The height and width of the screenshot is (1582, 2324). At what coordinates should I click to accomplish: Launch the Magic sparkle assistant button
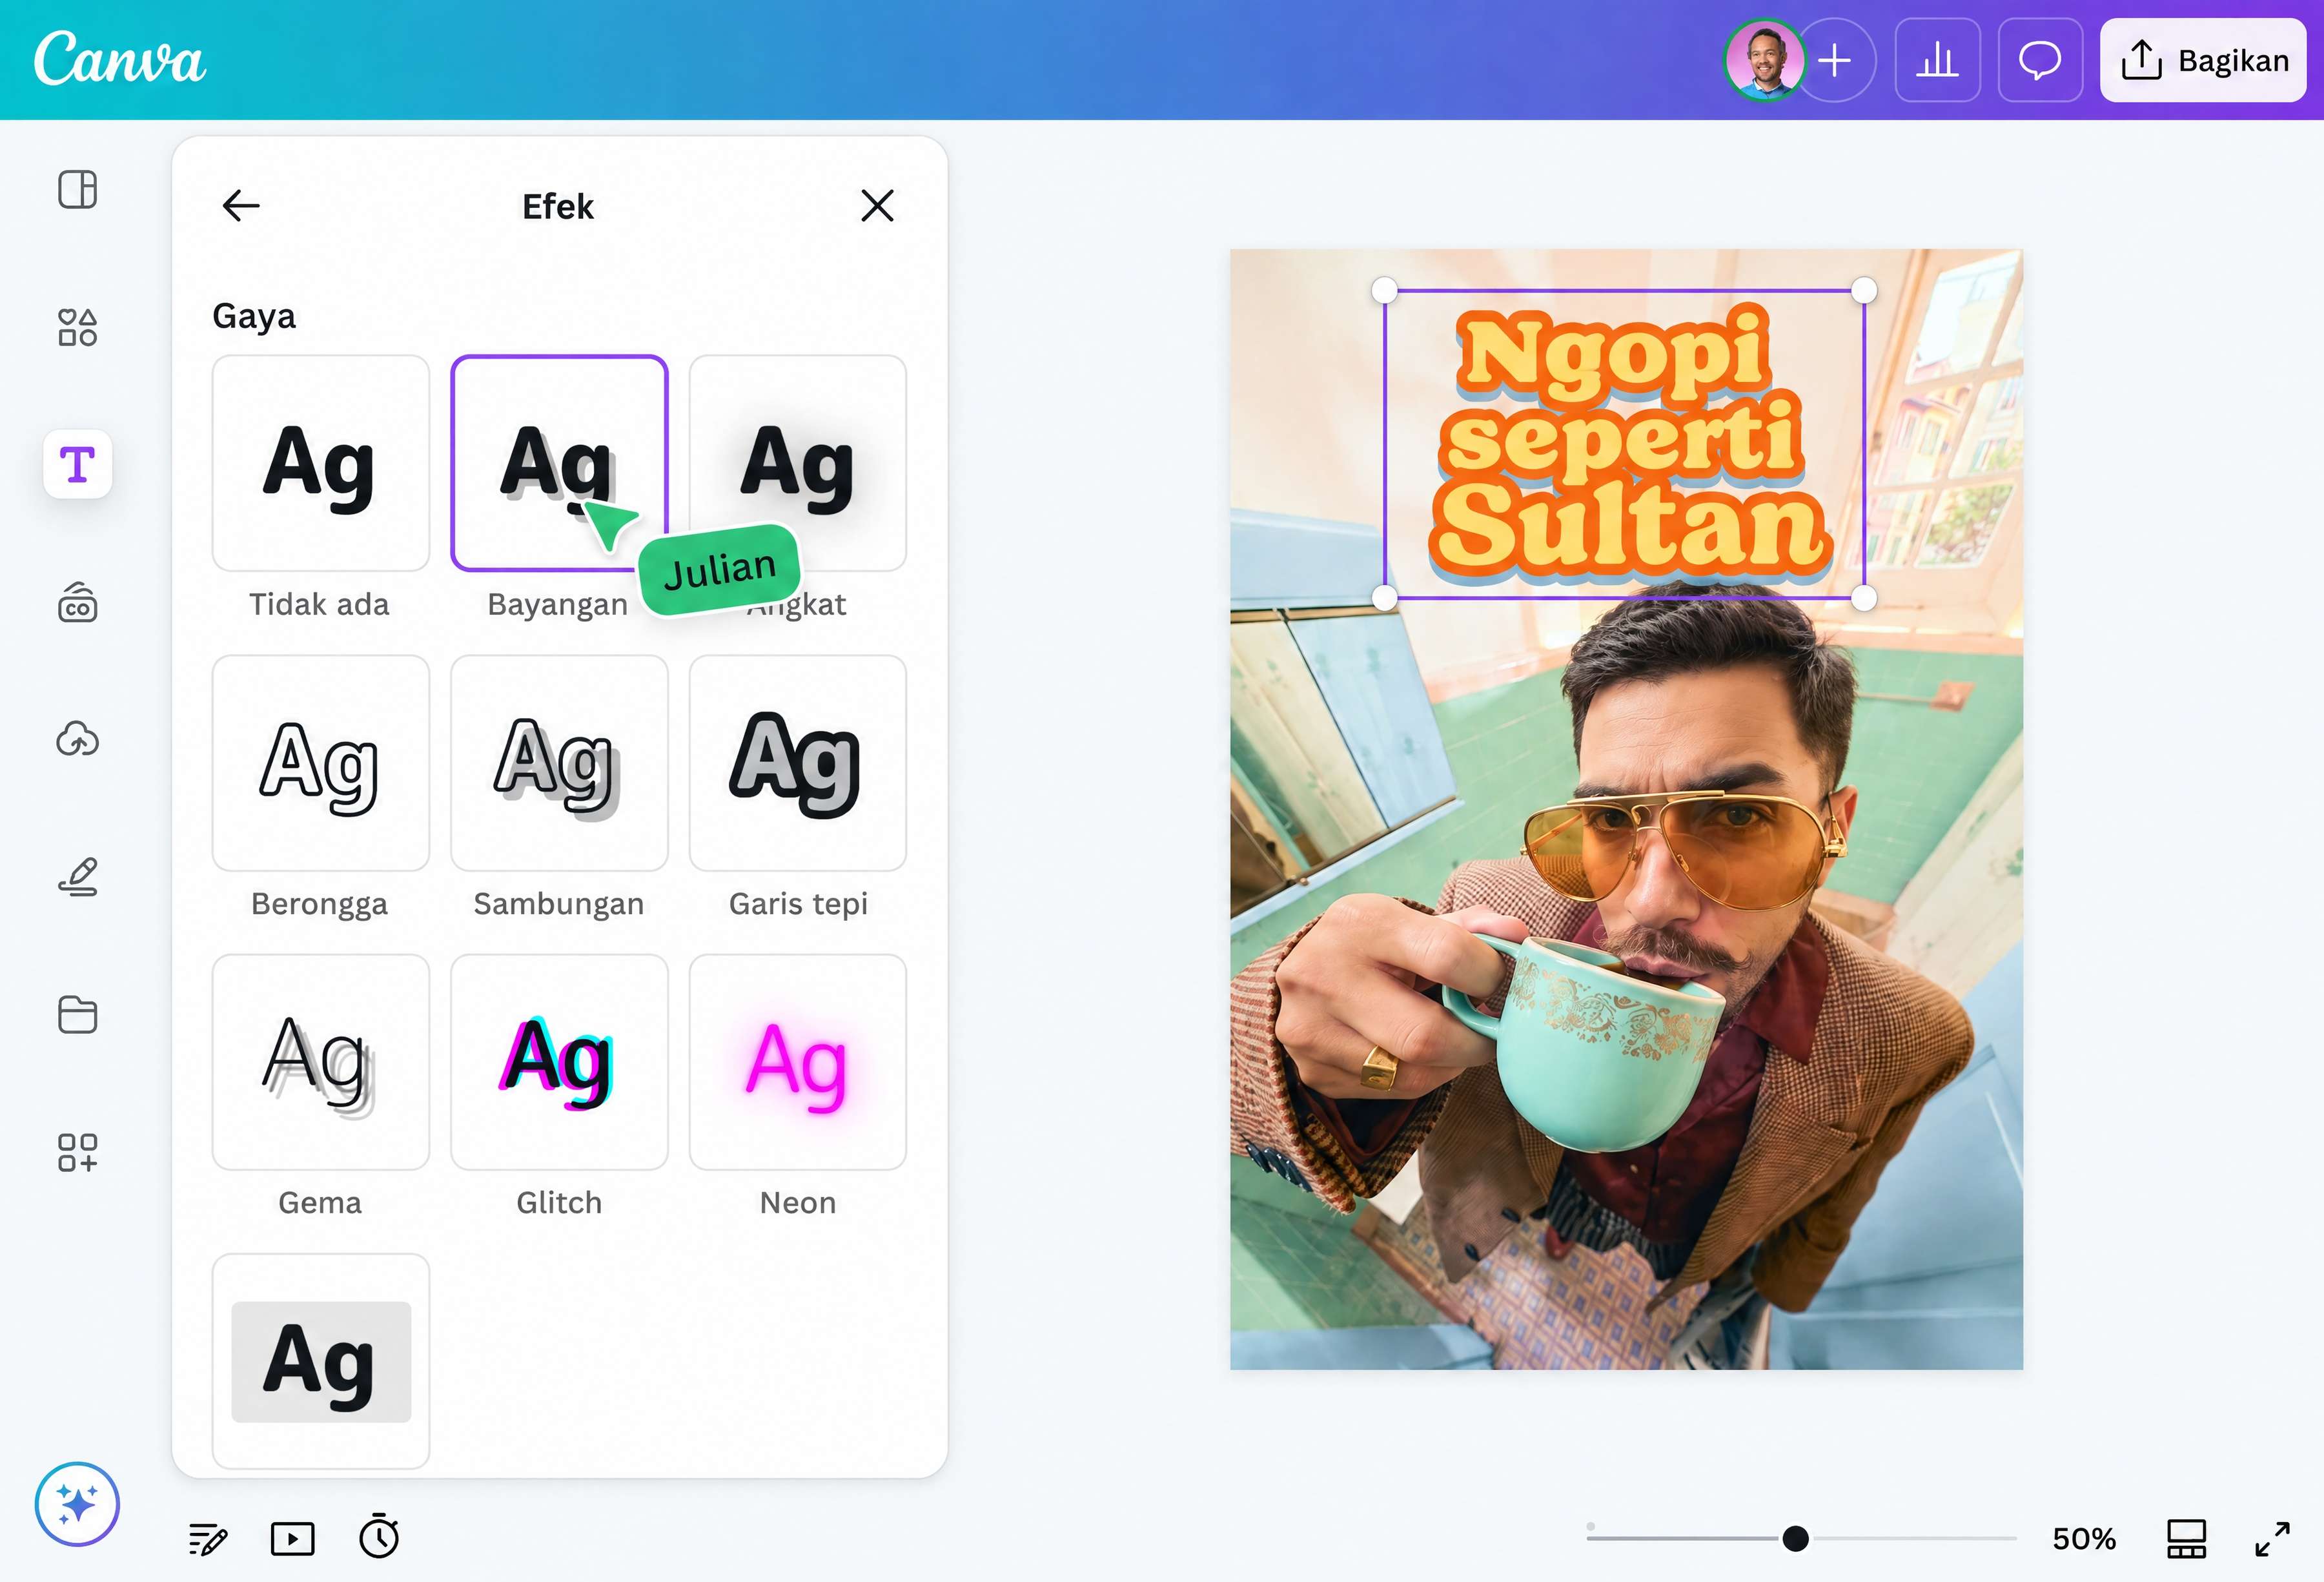click(77, 1503)
